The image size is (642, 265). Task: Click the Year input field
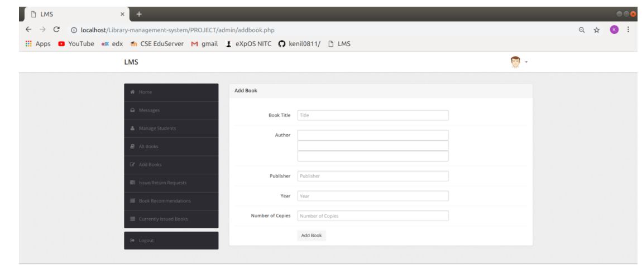click(373, 196)
